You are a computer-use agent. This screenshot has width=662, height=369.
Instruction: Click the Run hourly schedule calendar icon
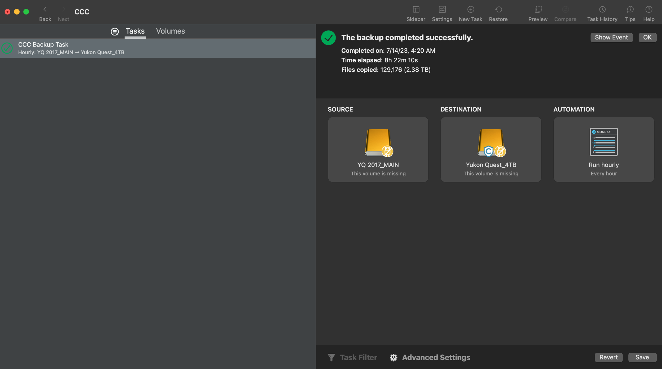point(604,142)
